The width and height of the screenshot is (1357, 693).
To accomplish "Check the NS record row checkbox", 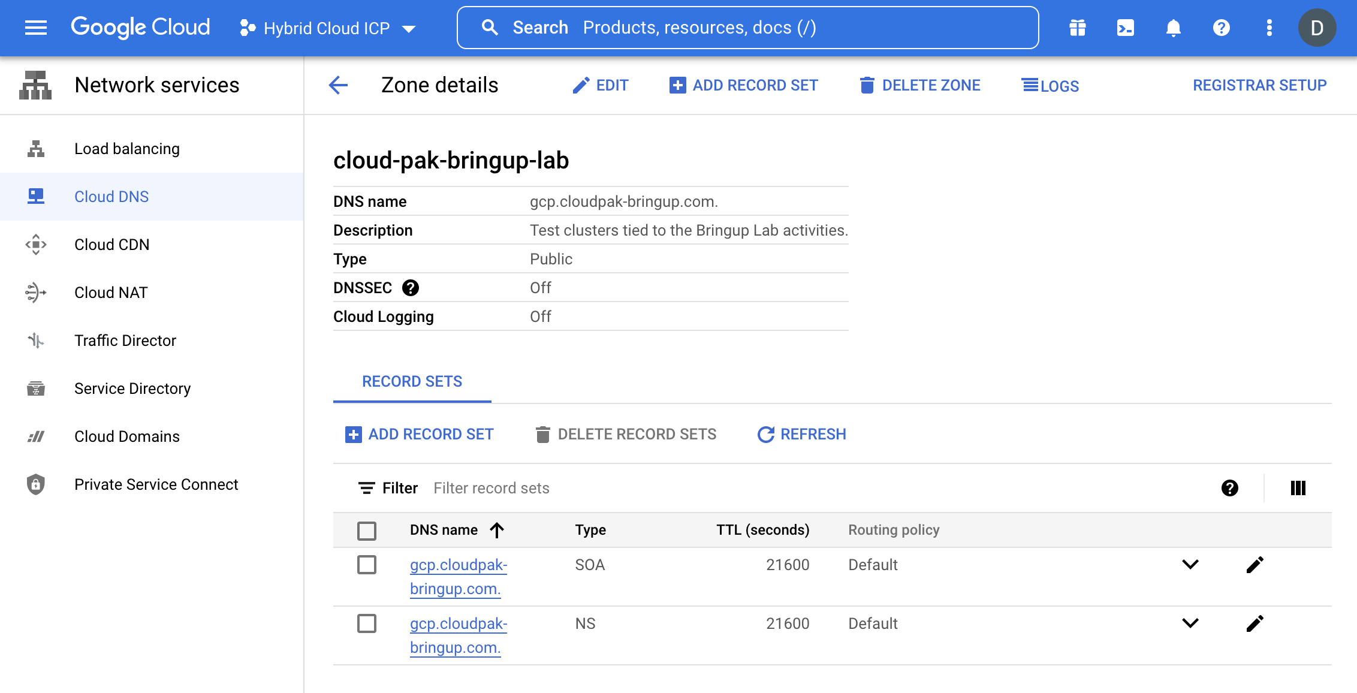I will point(367,623).
